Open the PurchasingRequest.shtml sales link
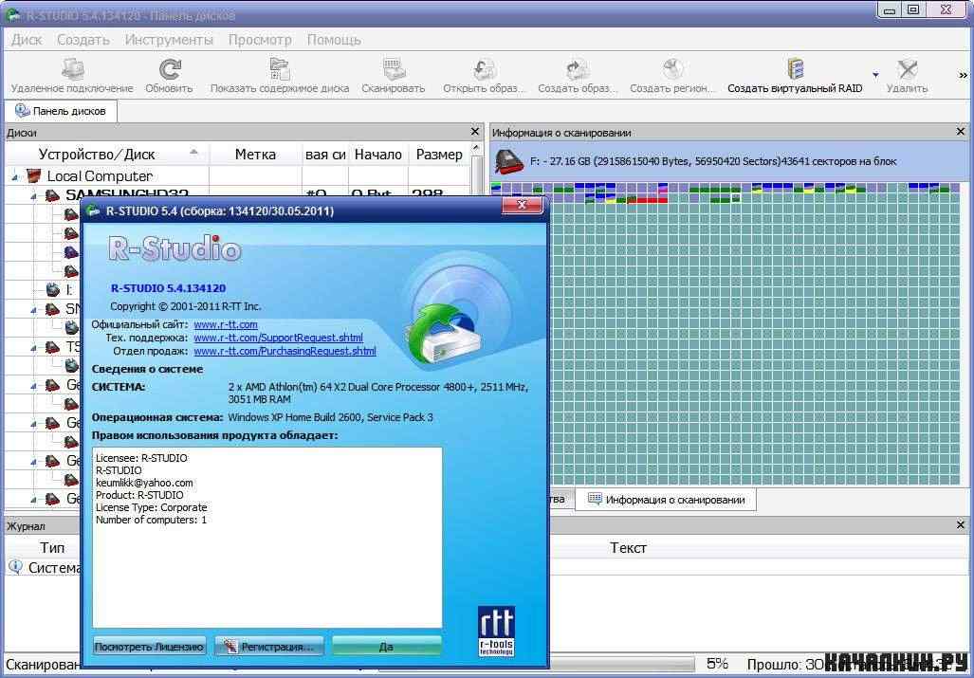This screenshot has width=974, height=678. pyautogui.click(x=285, y=352)
